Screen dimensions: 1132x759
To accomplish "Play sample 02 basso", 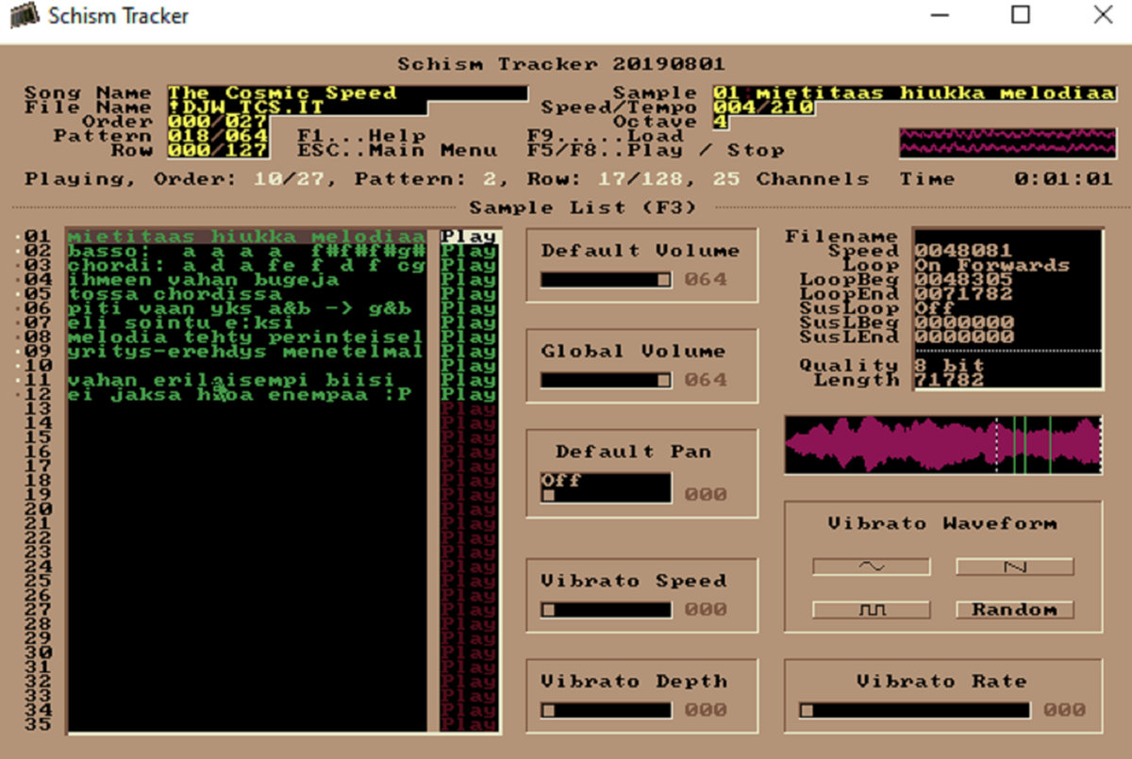I will 468,252.
